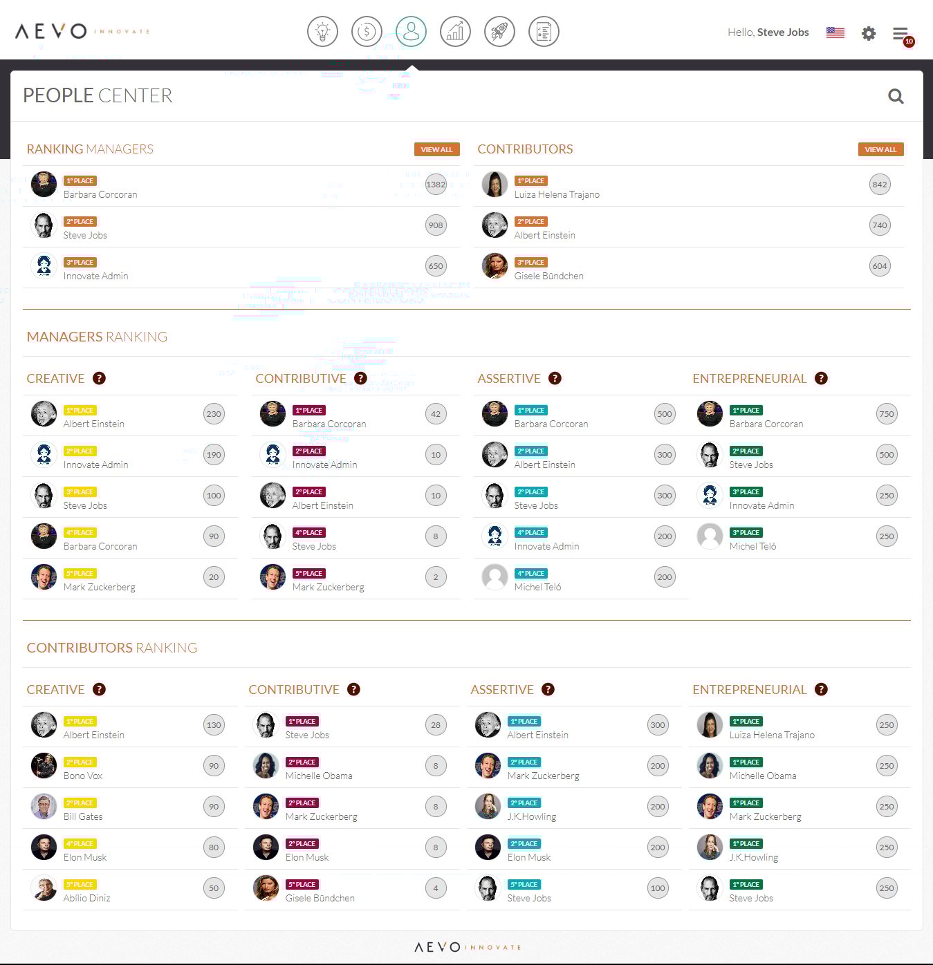
Task: Show help for Managers Ranking Contributive
Action: pos(360,378)
